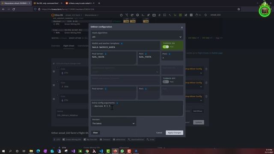Screen dimensions: 274x154
Task: Click the power icon in Hive OS toolbar
Action: (x=121, y=15)
